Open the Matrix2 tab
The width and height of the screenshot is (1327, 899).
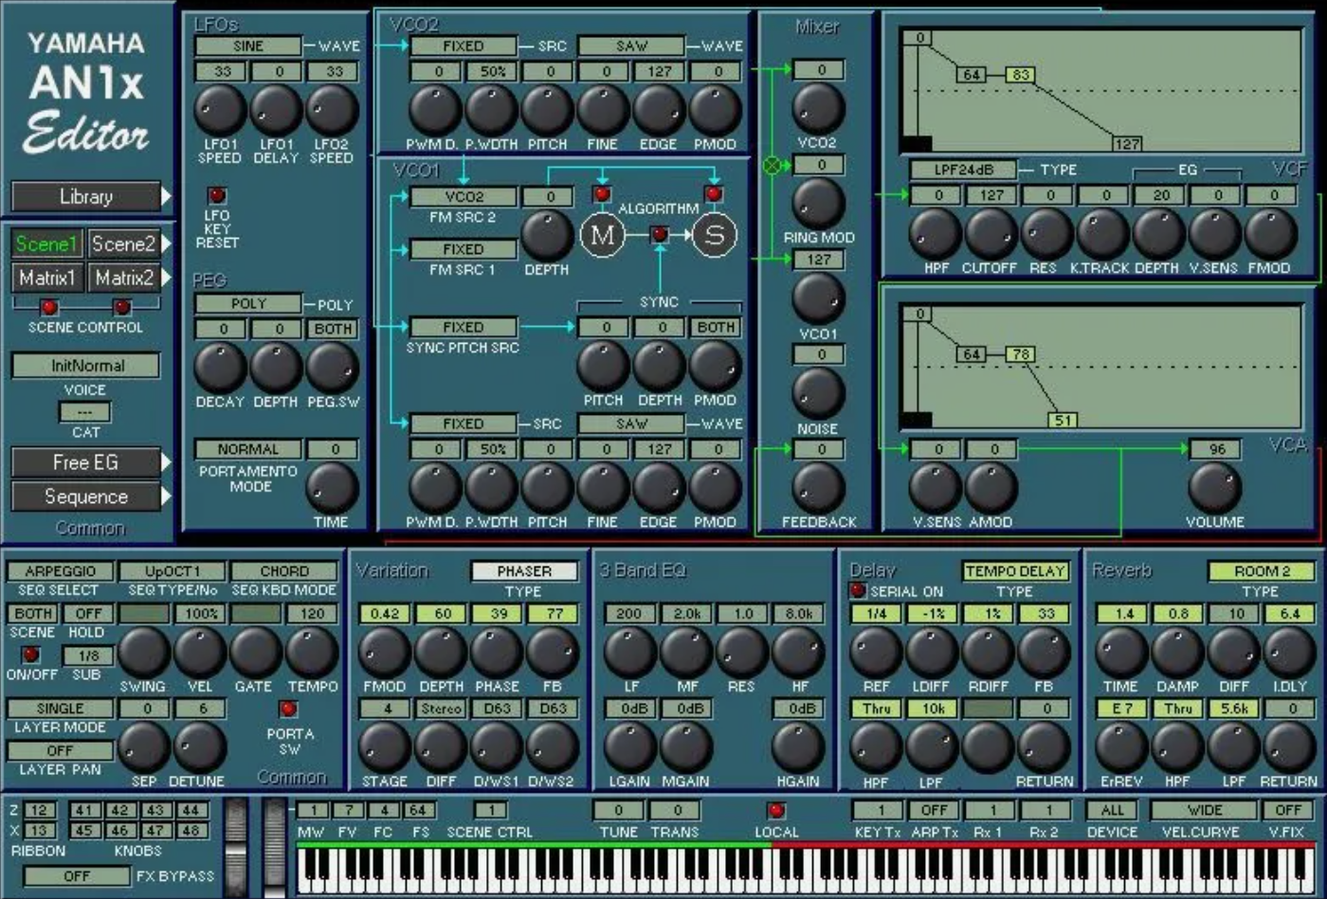(122, 278)
